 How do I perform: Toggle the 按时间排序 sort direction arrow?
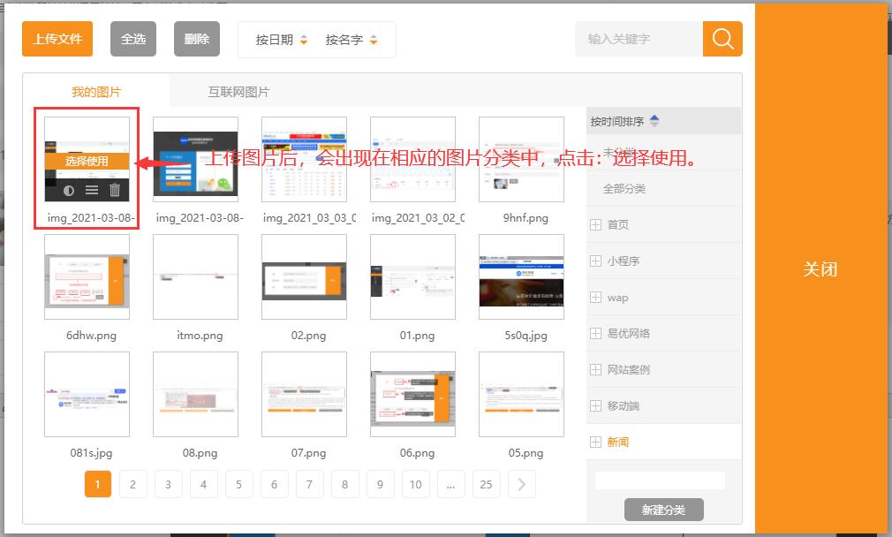click(x=654, y=121)
